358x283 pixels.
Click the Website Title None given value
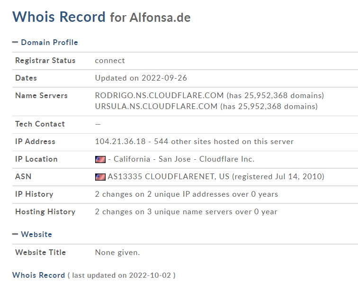117,252
